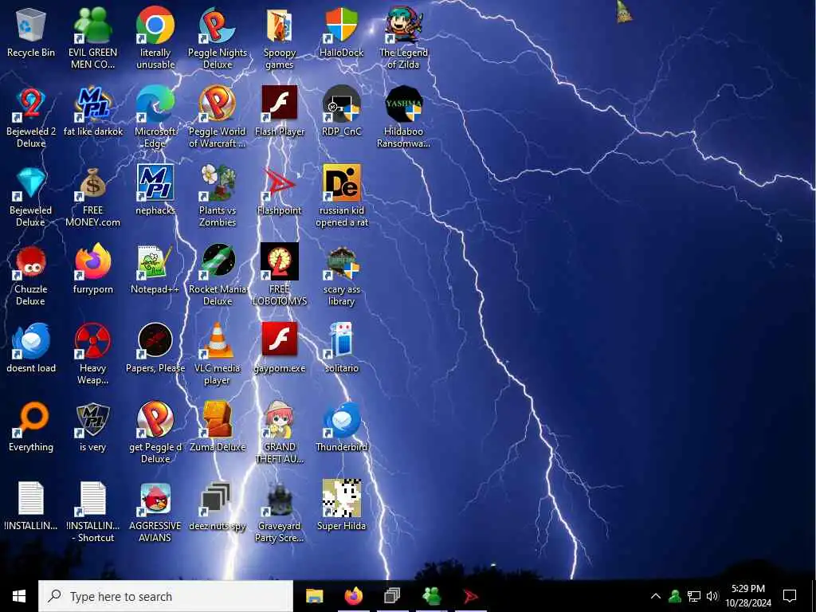816x612 pixels.
Task: Open the Windows Start menu
Action: [19, 596]
